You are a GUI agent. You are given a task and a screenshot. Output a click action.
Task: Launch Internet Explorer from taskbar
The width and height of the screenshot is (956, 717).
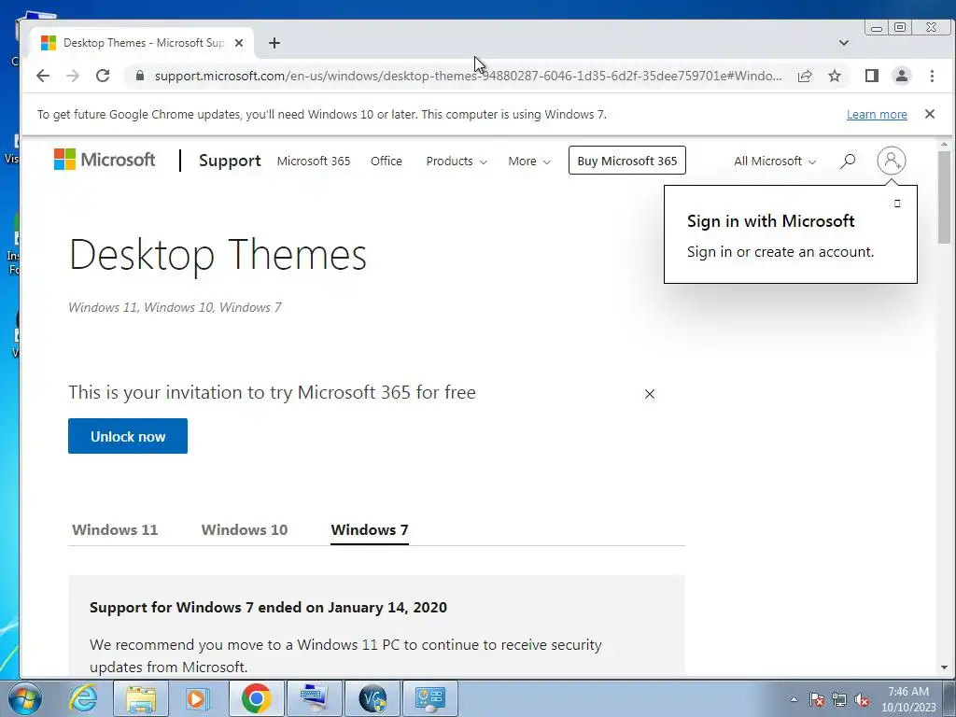click(x=83, y=698)
